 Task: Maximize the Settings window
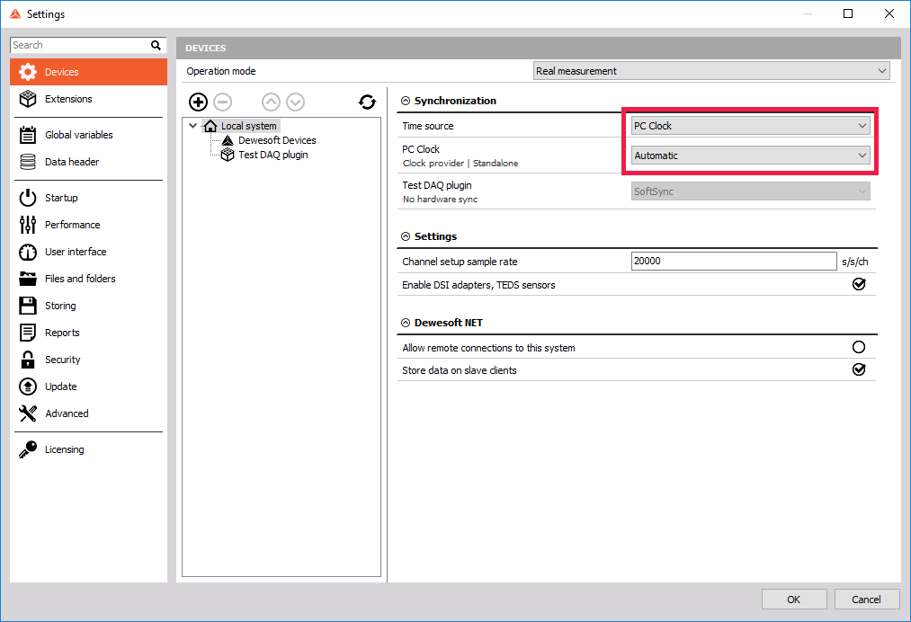coord(848,14)
